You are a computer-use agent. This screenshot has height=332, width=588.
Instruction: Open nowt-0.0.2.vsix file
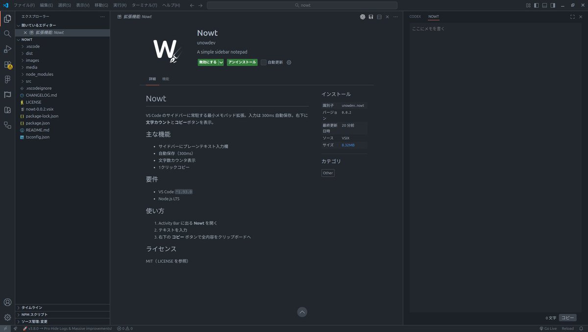[x=63, y=109]
